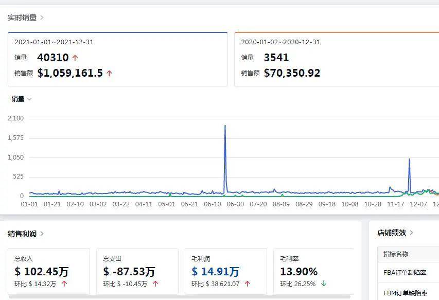Select the 2020-01-02~2020-12-31 period card
This screenshot has height=300, width=439.
[x=337, y=59]
